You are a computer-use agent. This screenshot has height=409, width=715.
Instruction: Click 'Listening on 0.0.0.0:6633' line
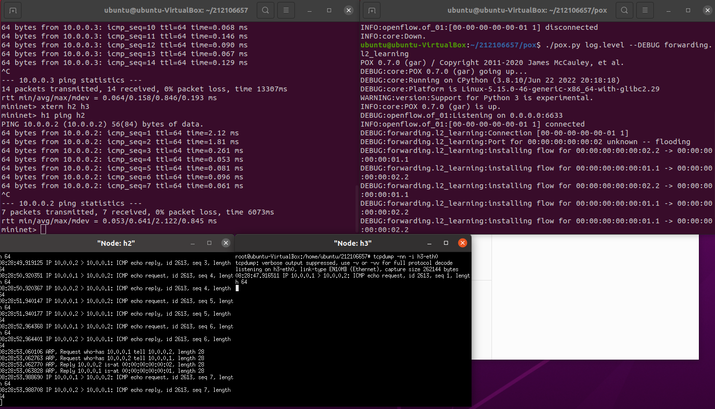click(462, 115)
